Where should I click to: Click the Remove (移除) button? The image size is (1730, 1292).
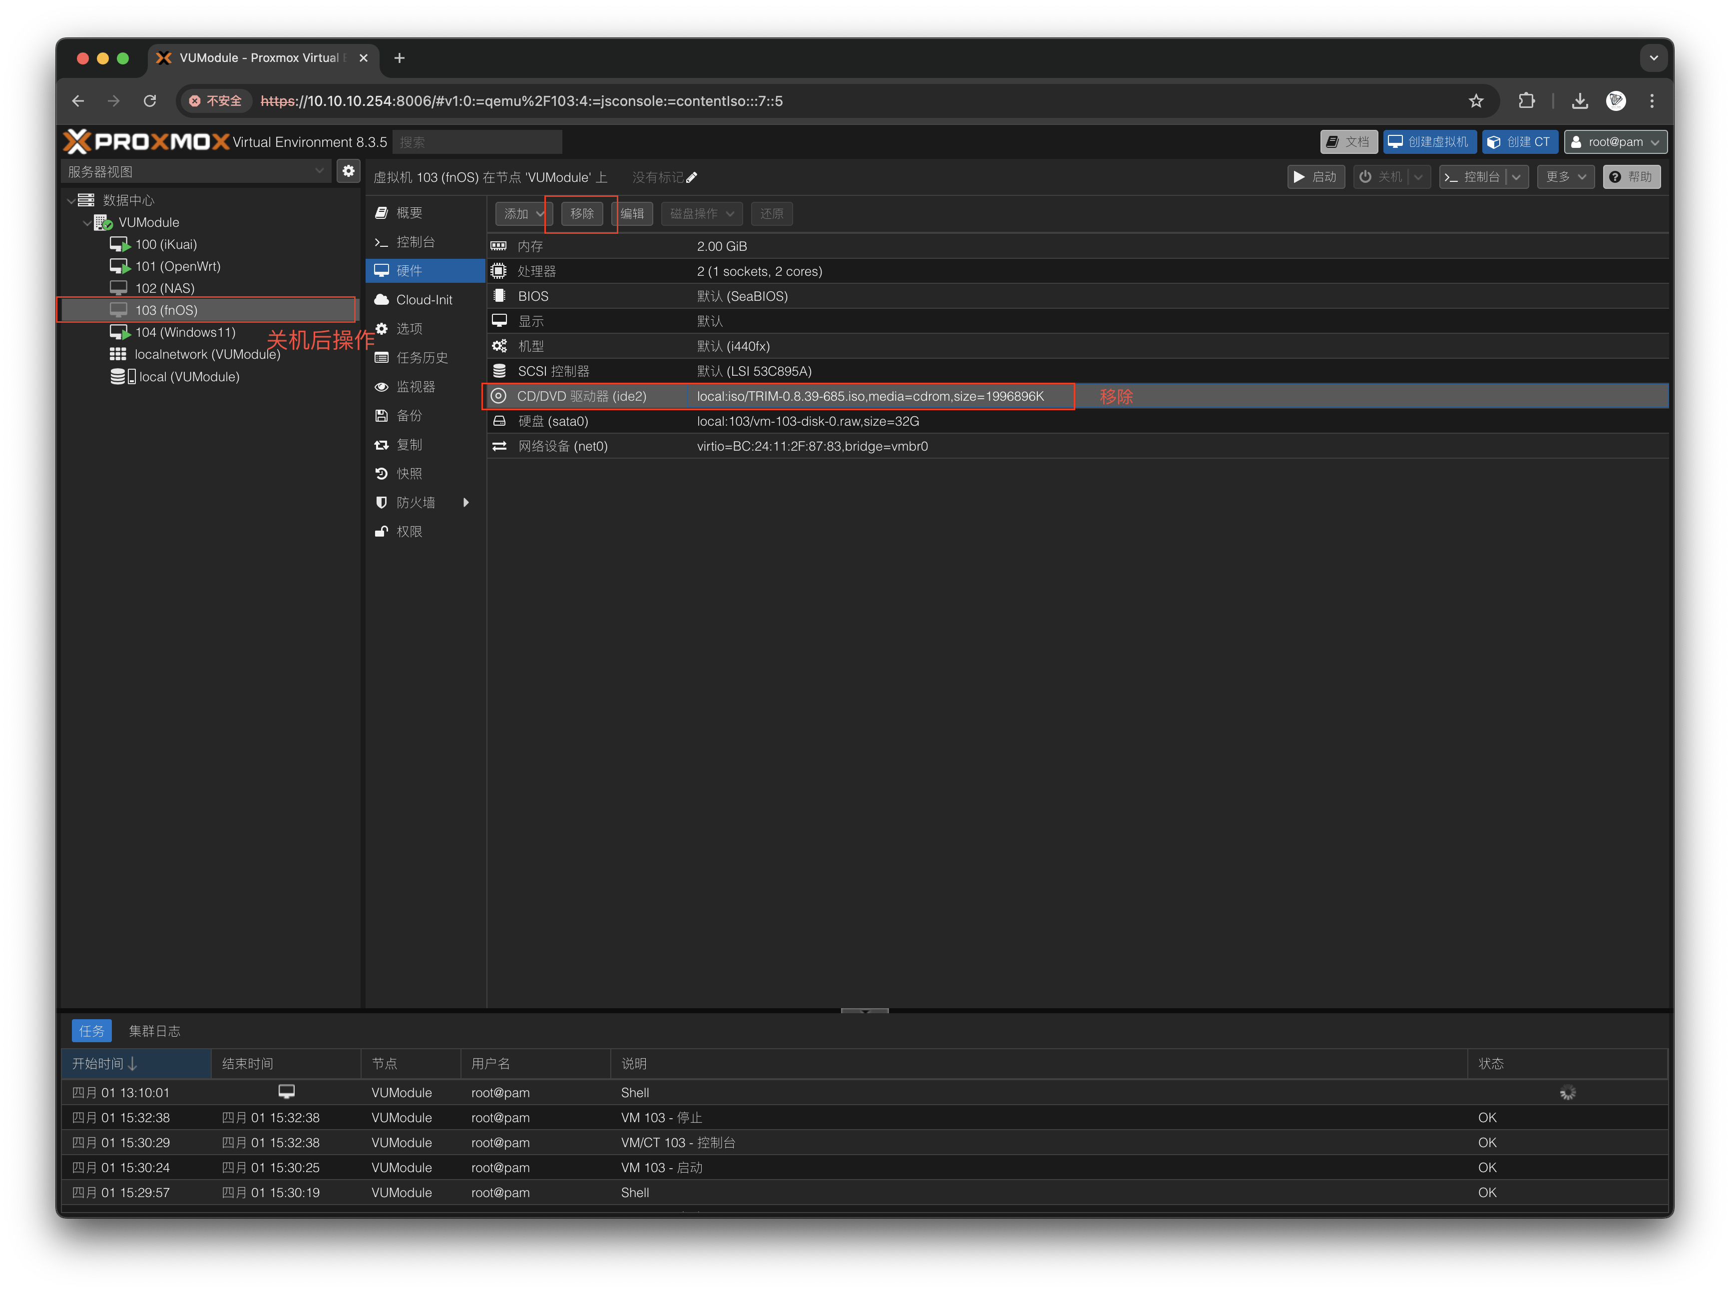[582, 213]
